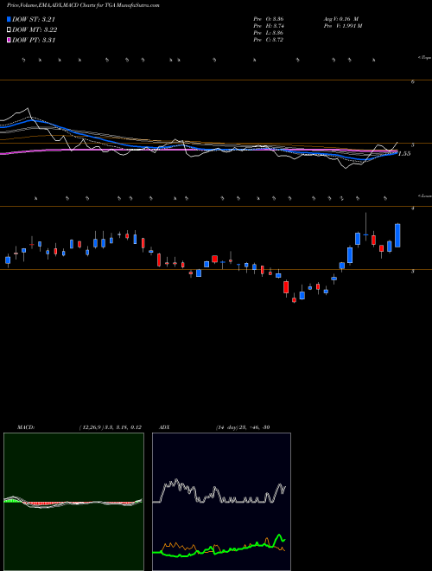Click the '<Tops' marker label
This screenshot has height=571, width=432.
[x=424, y=58]
